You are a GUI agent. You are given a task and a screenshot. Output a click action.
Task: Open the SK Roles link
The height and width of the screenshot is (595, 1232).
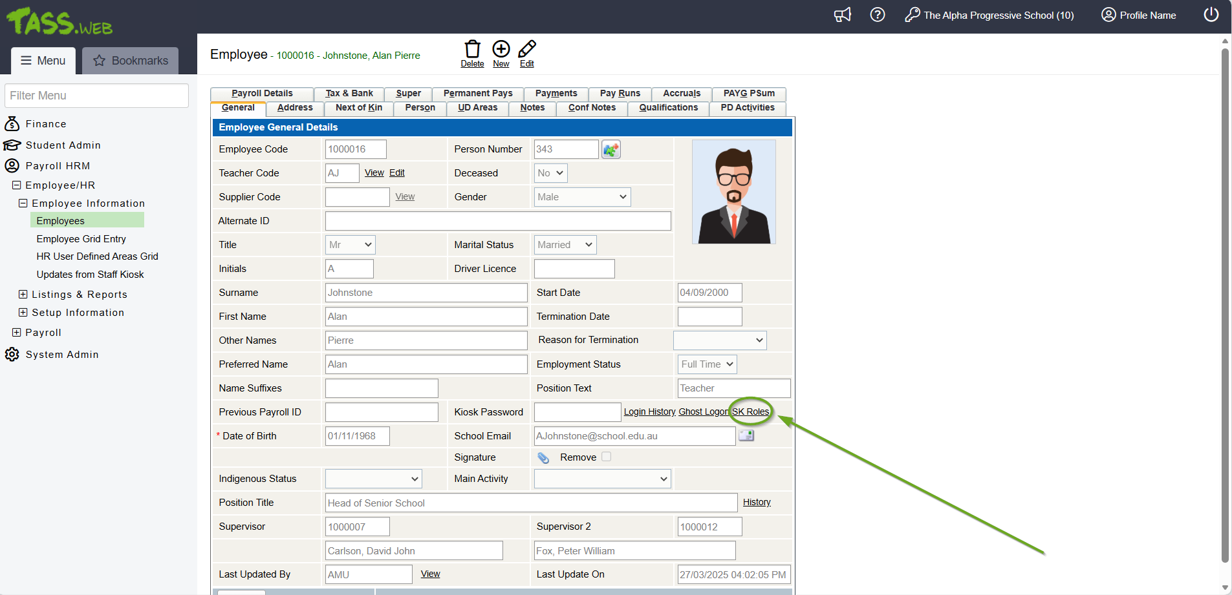(x=750, y=412)
